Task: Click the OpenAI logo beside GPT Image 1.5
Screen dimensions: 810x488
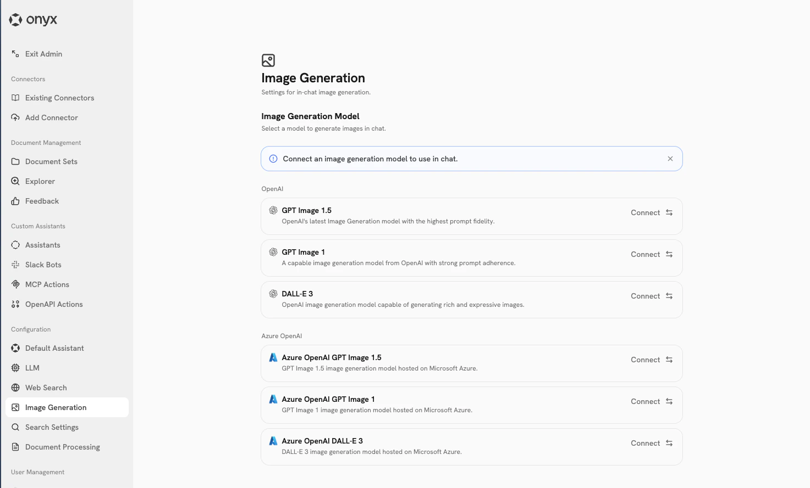Action: click(273, 210)
